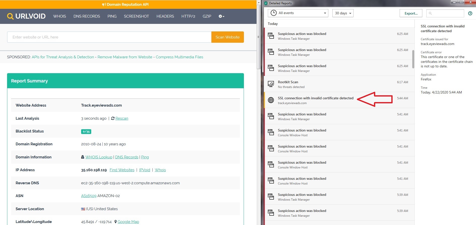Click 'track.eyeviewads.com' in the details pane
The height and width of the screenshot is (225, 476).
pos(437,44)
